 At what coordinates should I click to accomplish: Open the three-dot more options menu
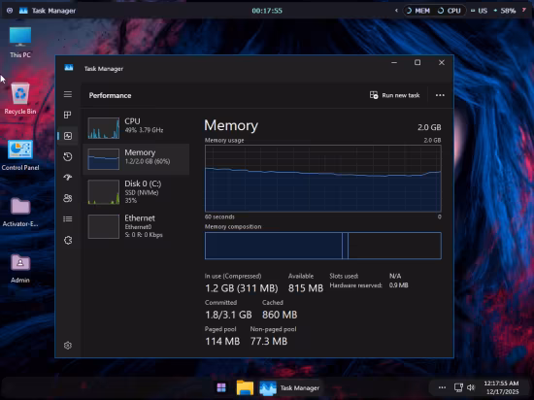point(440,95)
